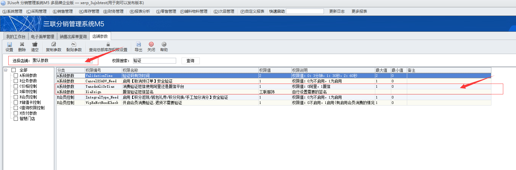Select the ValidationTime row
The height and width of the screenshot is (170, 516).
click(274, 76)
